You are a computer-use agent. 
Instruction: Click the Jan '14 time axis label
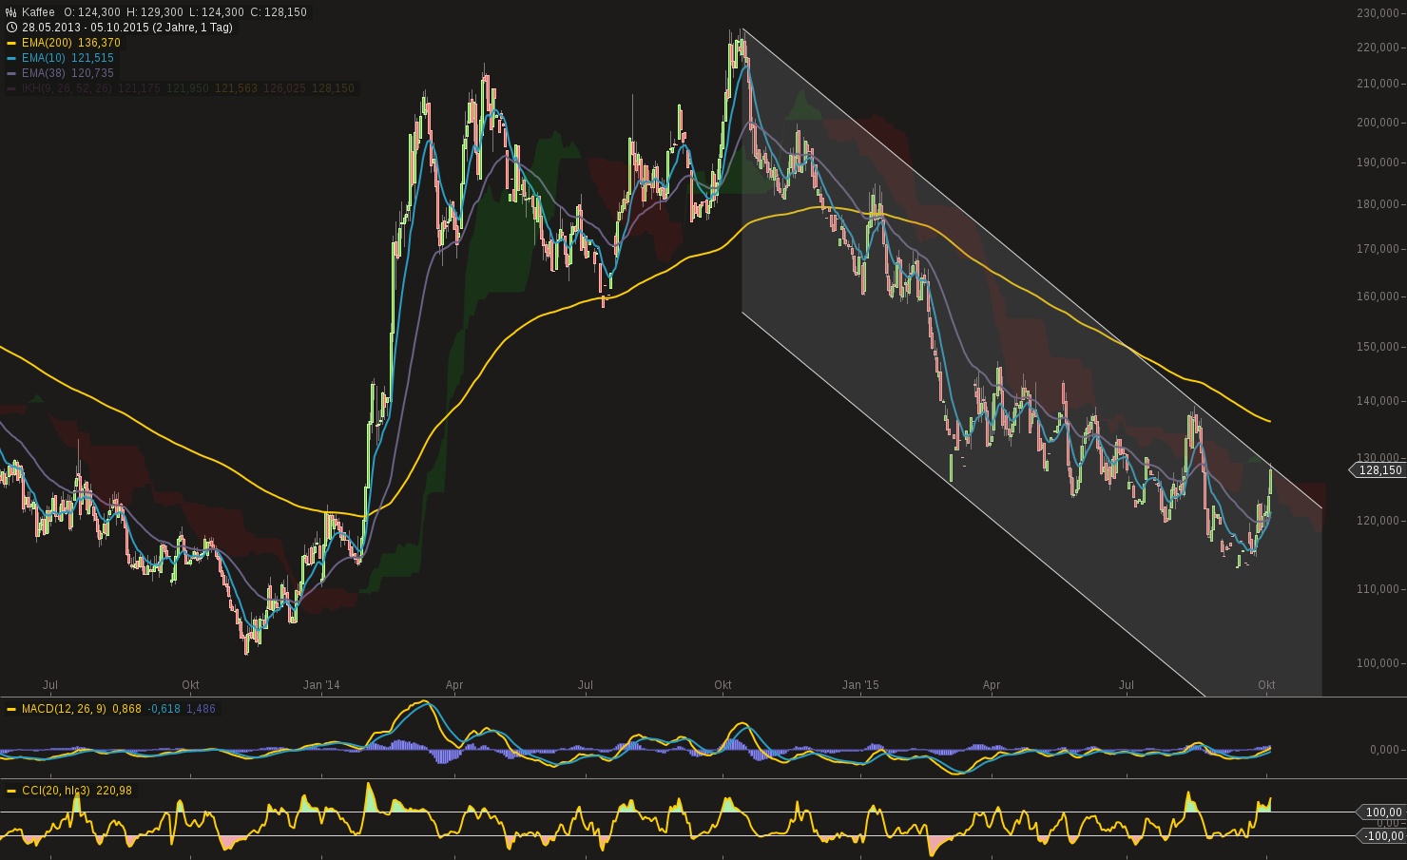321,685
